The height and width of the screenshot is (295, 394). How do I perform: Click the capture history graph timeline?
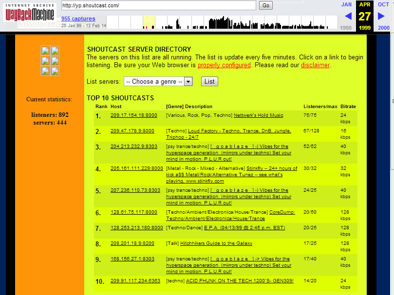tap(222, 22)
